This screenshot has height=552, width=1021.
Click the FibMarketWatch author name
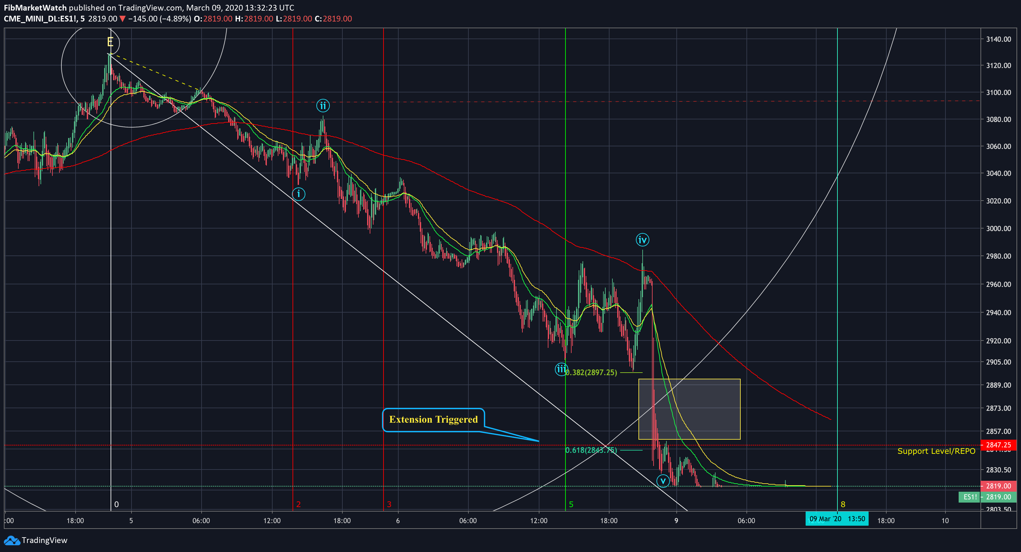(35, 7)
